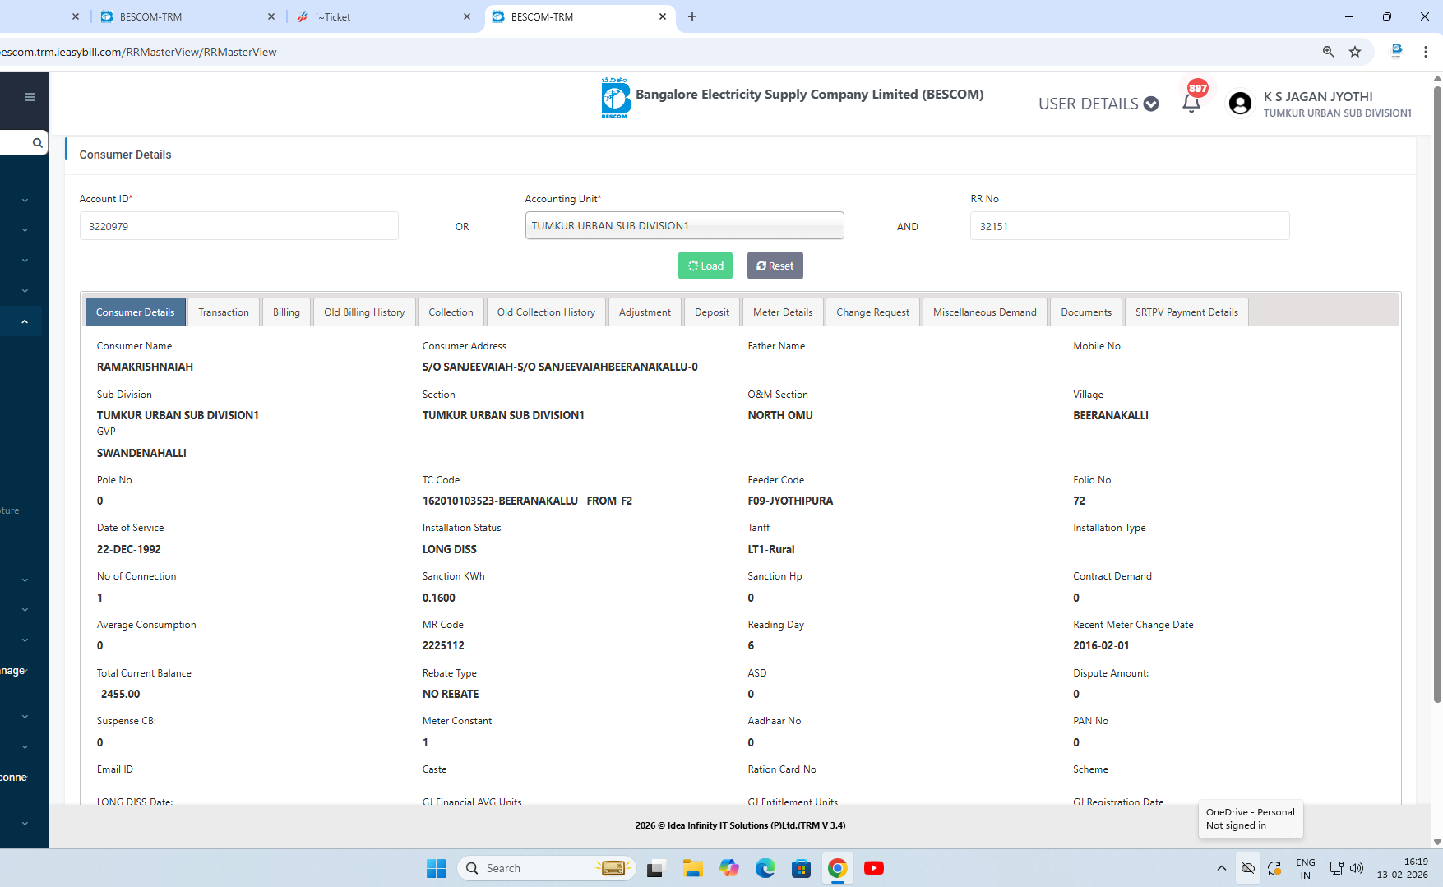Click the Account ID input field
The height and width of the screenshot is (887, 1443).
(x=238, y=226)
